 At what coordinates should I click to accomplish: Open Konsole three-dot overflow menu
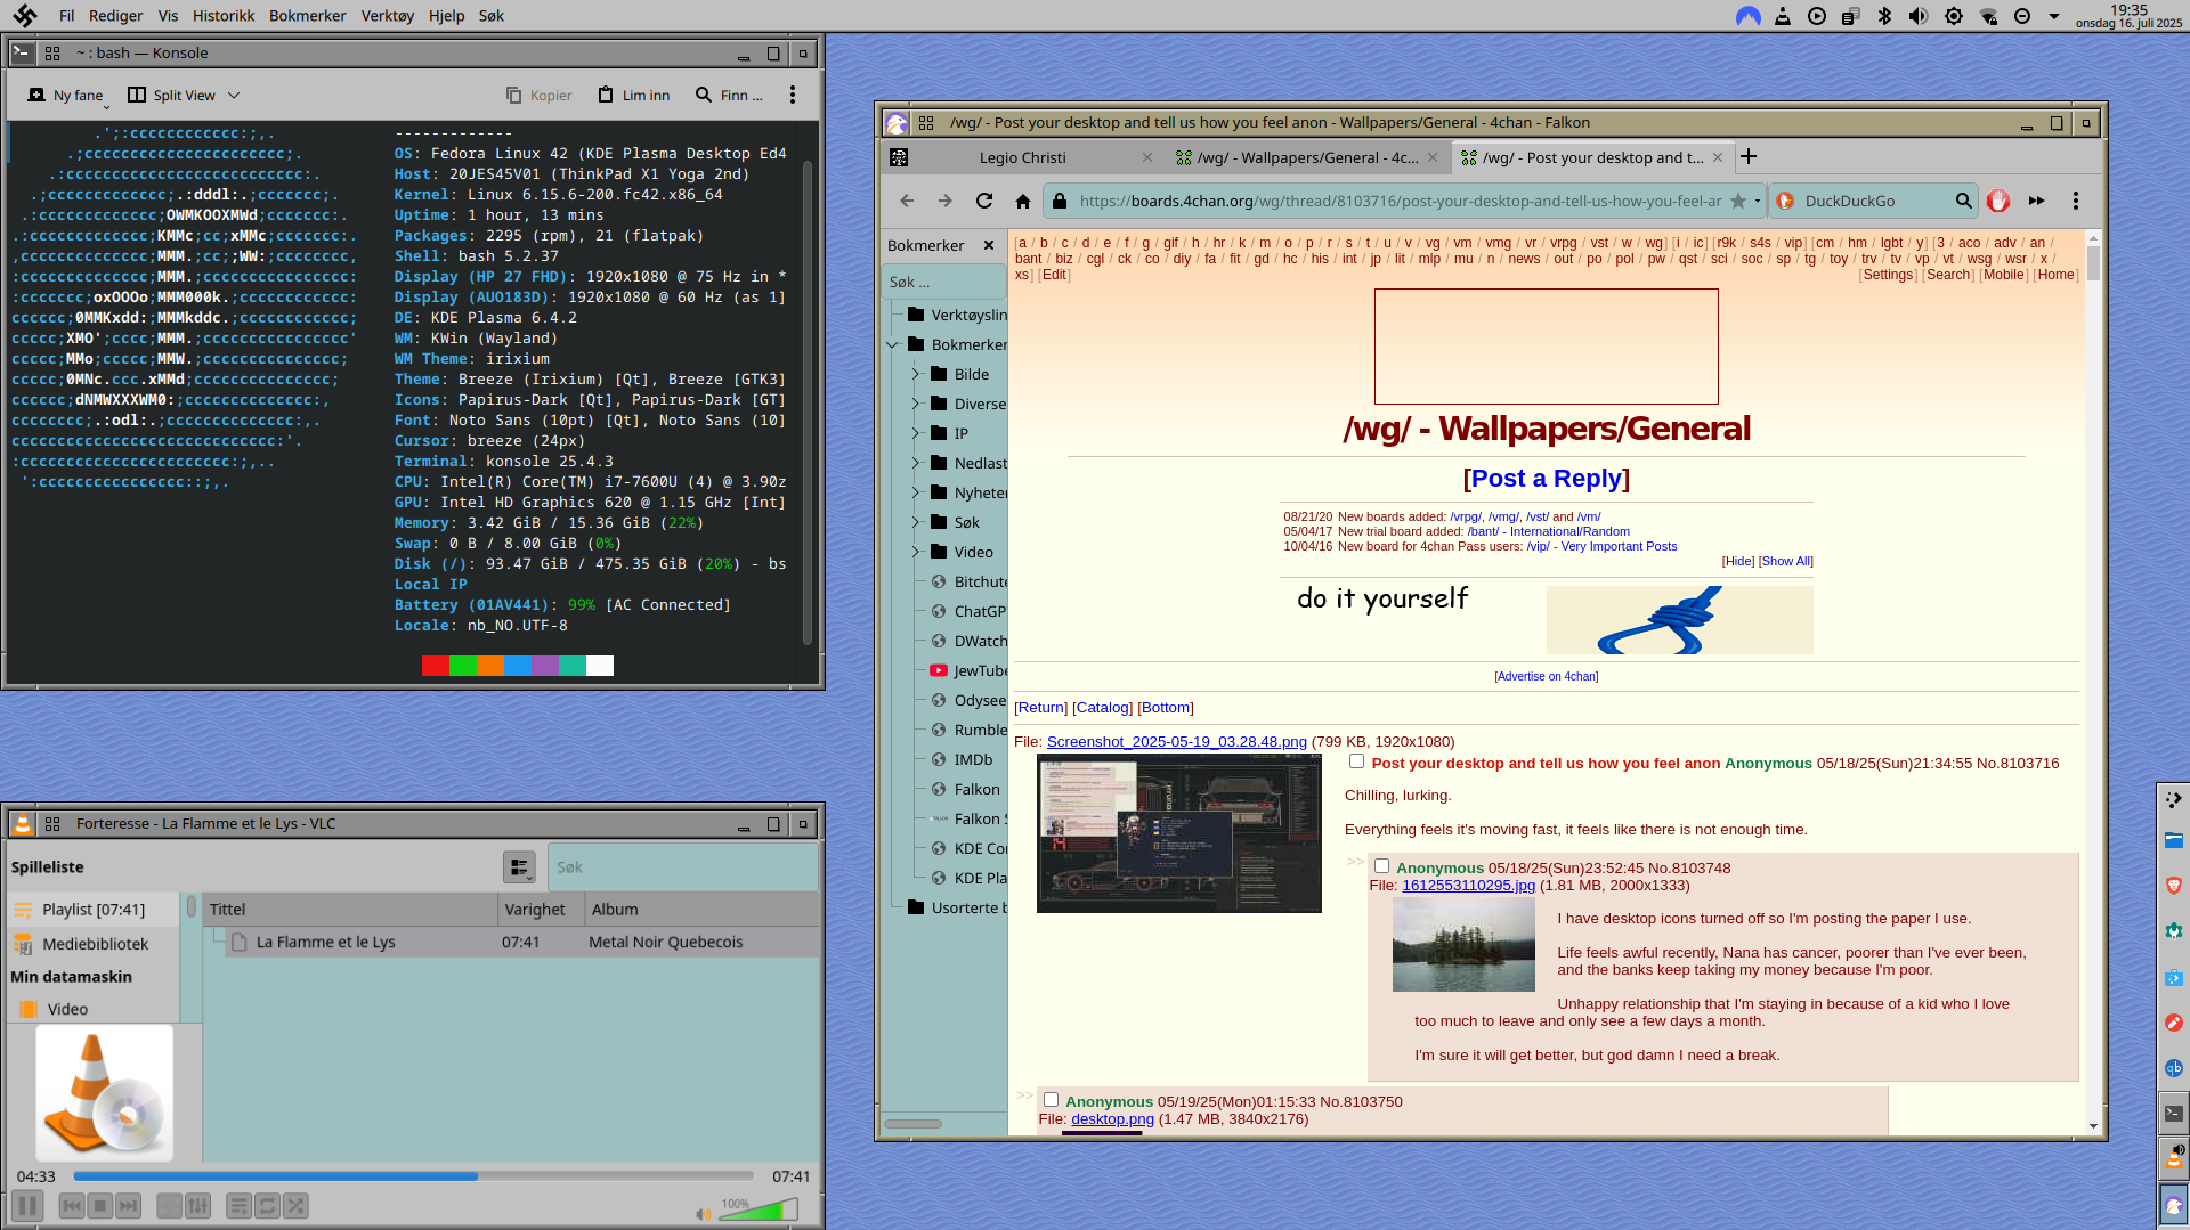coord(792,95)
